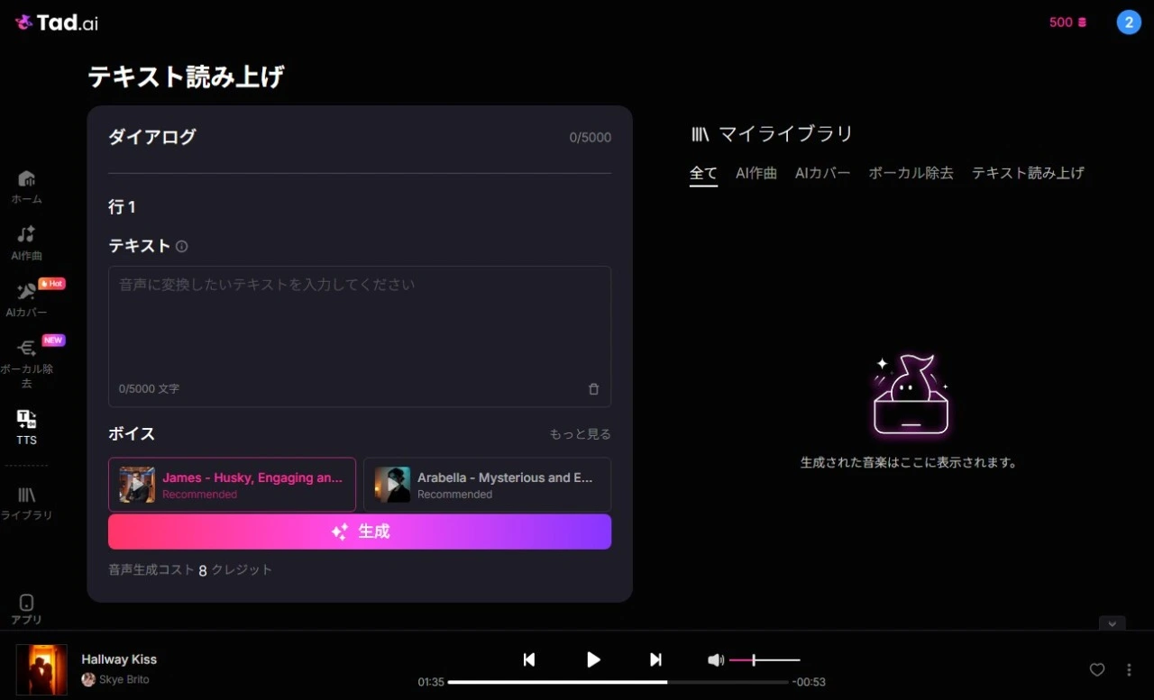Play the James voice preview thumbnail
The image size is (1154, 700).
[137, 485]
